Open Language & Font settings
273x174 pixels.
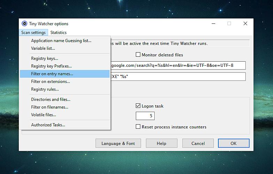pos(118,143)
